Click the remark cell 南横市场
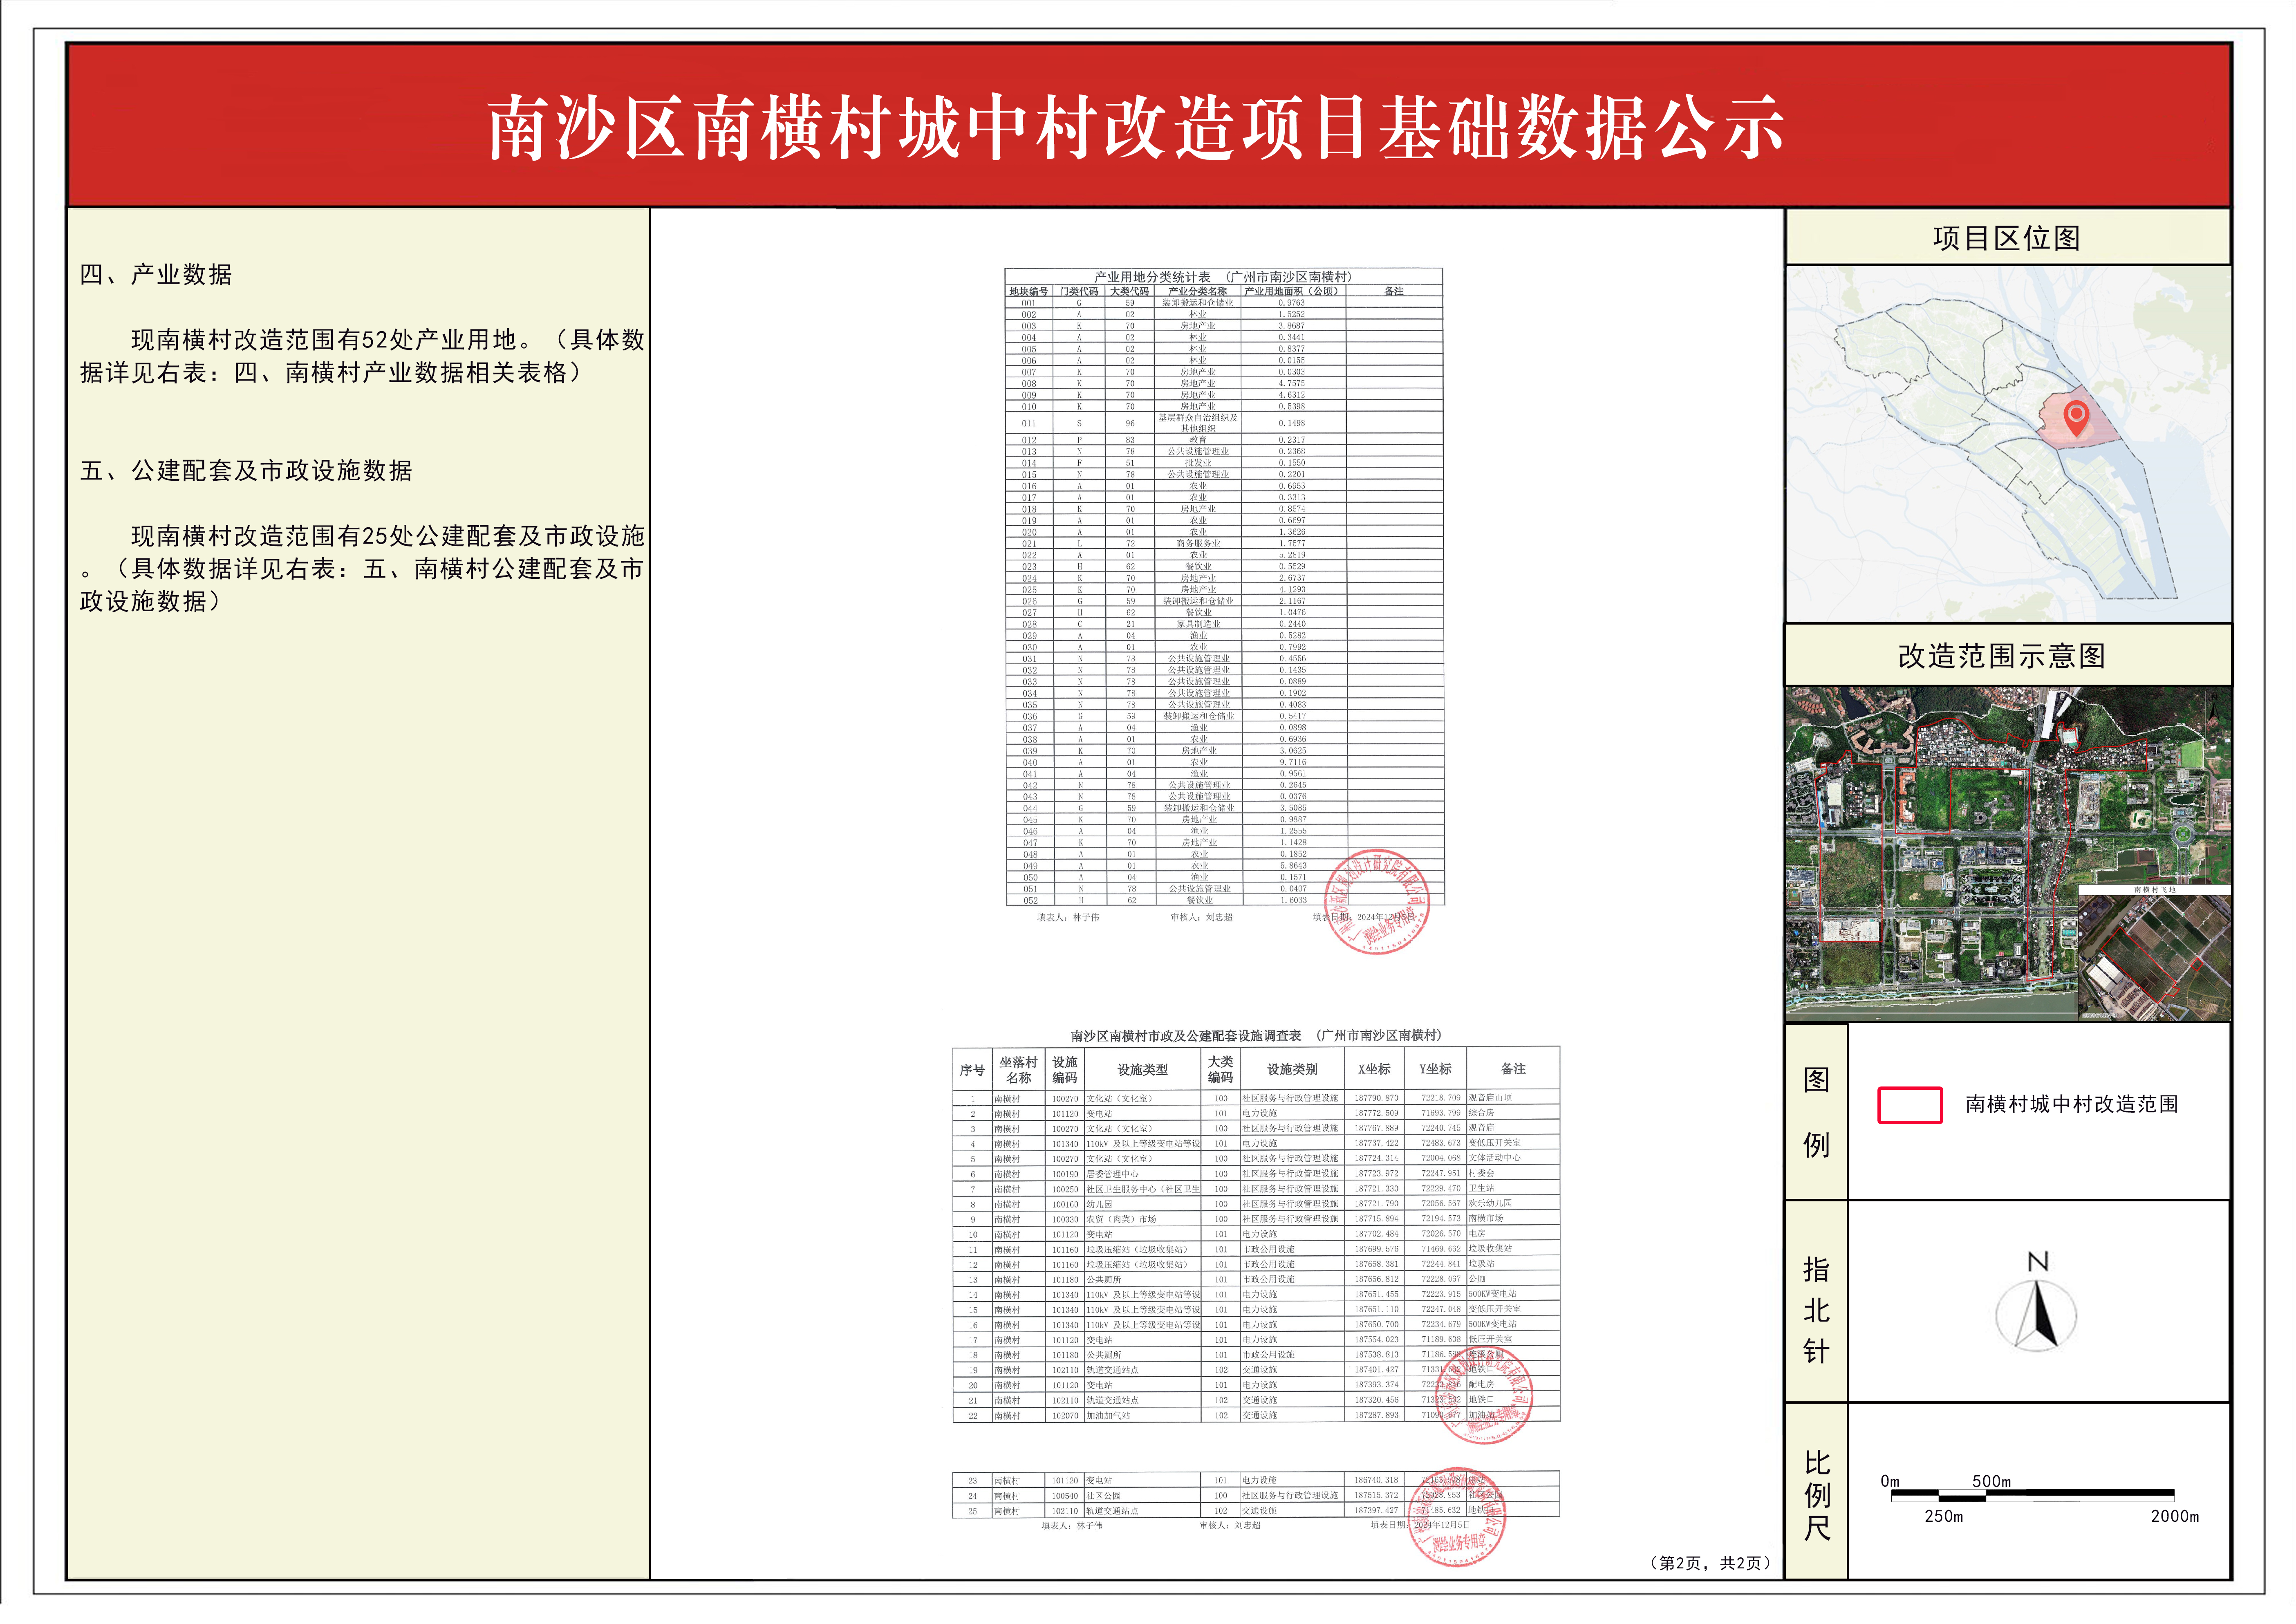Image resolution: width=2296 pixels, height=1624 pixels. pos(1486,1219)
